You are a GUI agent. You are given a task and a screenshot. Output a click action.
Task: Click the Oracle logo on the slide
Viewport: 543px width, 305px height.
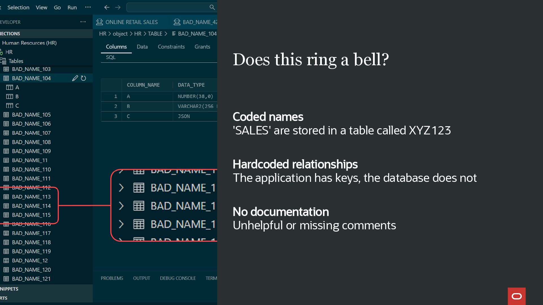pos(516,296)
